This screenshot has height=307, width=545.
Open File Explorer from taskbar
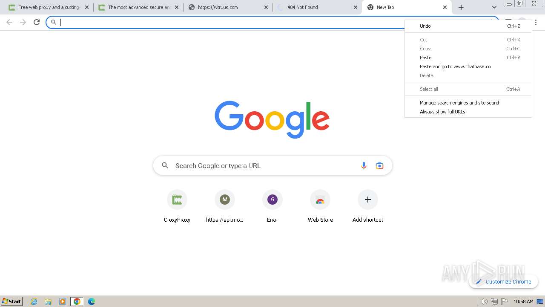click(x=48, y=301)
